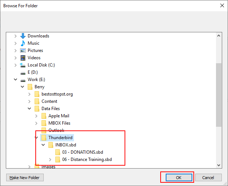Click the MBOX Files folder icon
This screenshot has height=186, width=228.
click(x=44, y=123)
